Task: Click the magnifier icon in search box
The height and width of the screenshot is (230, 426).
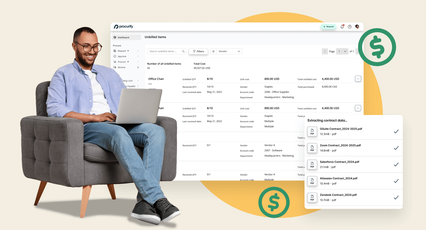Action: click(183, 51)
